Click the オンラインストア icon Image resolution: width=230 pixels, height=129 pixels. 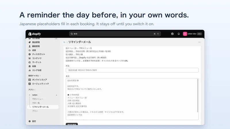coord(30,80)
